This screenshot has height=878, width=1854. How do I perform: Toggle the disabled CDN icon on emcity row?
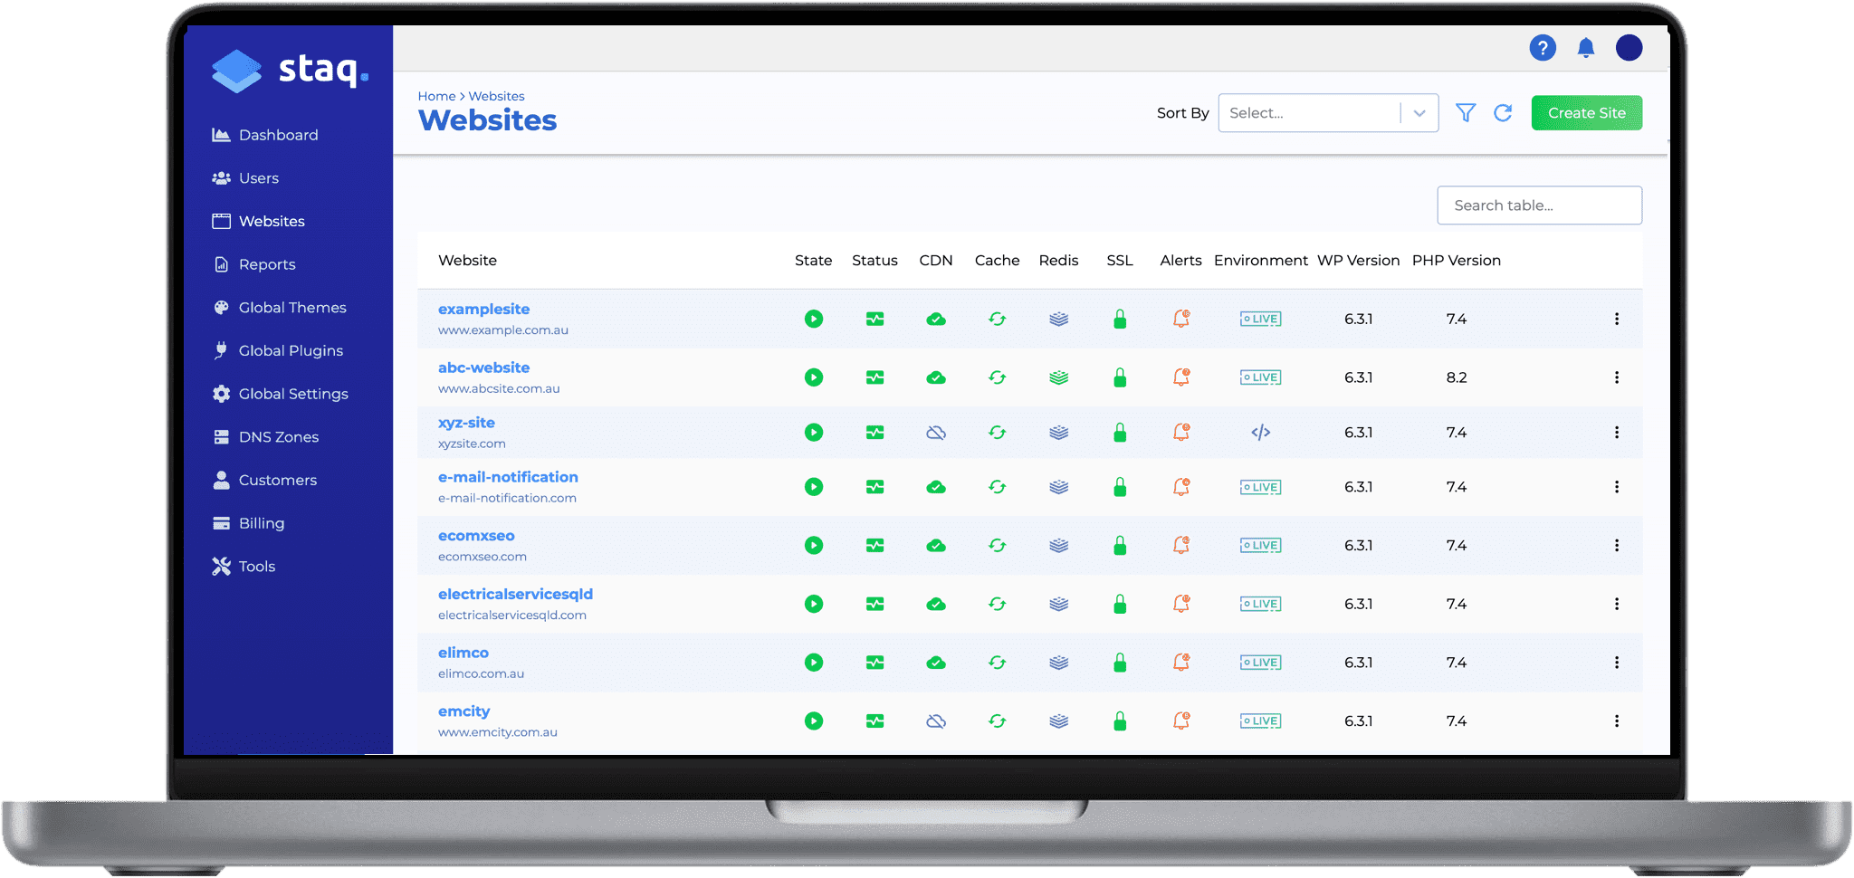point(936,721)
